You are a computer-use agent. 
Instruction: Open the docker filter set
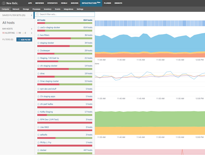tap(43, 150)
